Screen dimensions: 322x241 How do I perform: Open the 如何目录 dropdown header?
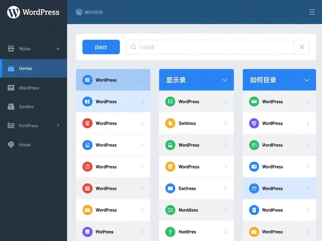point(279,80)
